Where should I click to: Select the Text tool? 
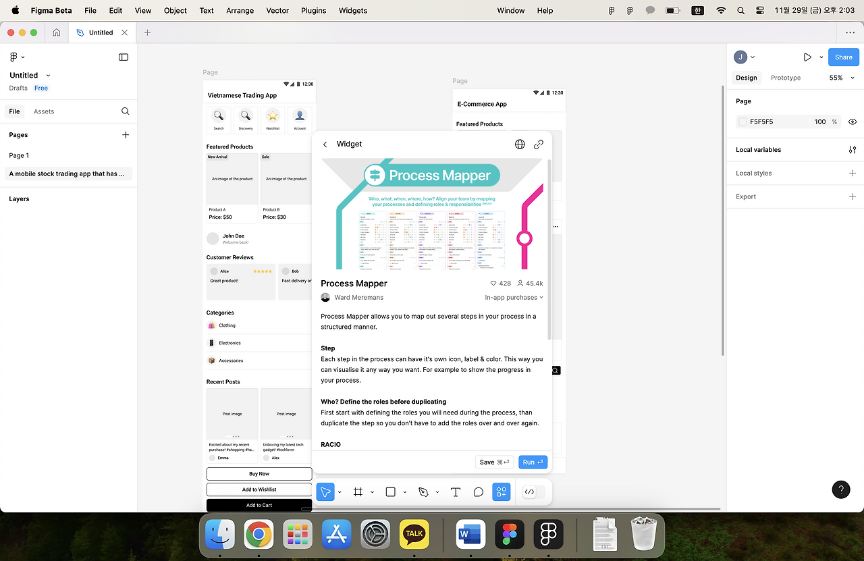click(456, 492)
